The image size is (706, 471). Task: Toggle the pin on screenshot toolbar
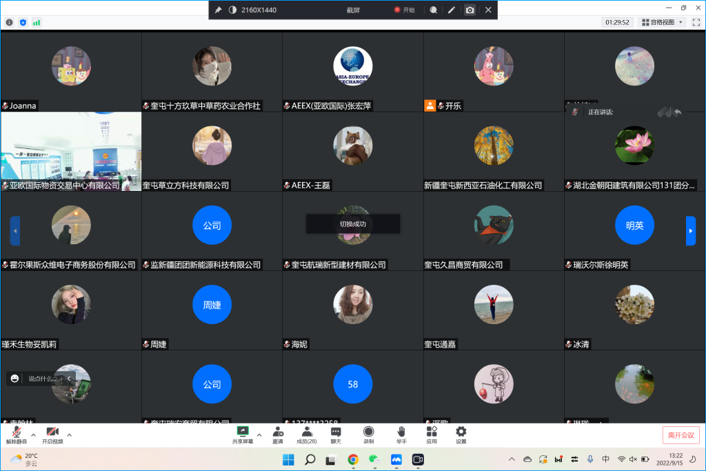(219, 10)
